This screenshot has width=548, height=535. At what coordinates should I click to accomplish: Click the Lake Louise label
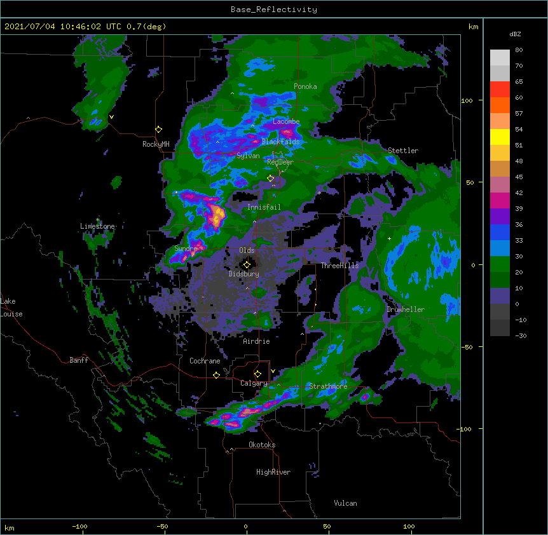[11, 308]
